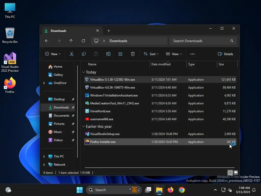Switch to large thumbnails view icon
Viewport: 261px width, 196px height.
(x=236, y=173)
